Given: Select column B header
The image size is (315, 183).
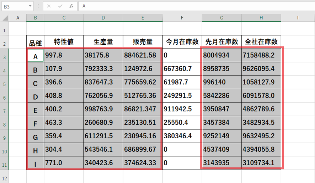Looking at the screenshot, I should click(x=35, y=18).
